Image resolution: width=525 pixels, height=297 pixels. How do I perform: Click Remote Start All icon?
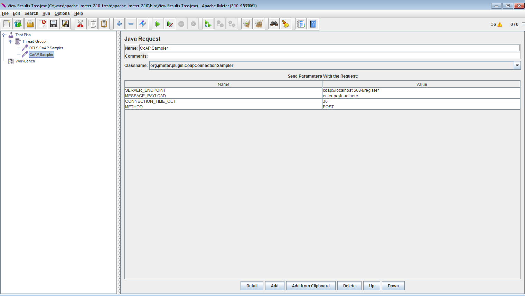[208, 24]
